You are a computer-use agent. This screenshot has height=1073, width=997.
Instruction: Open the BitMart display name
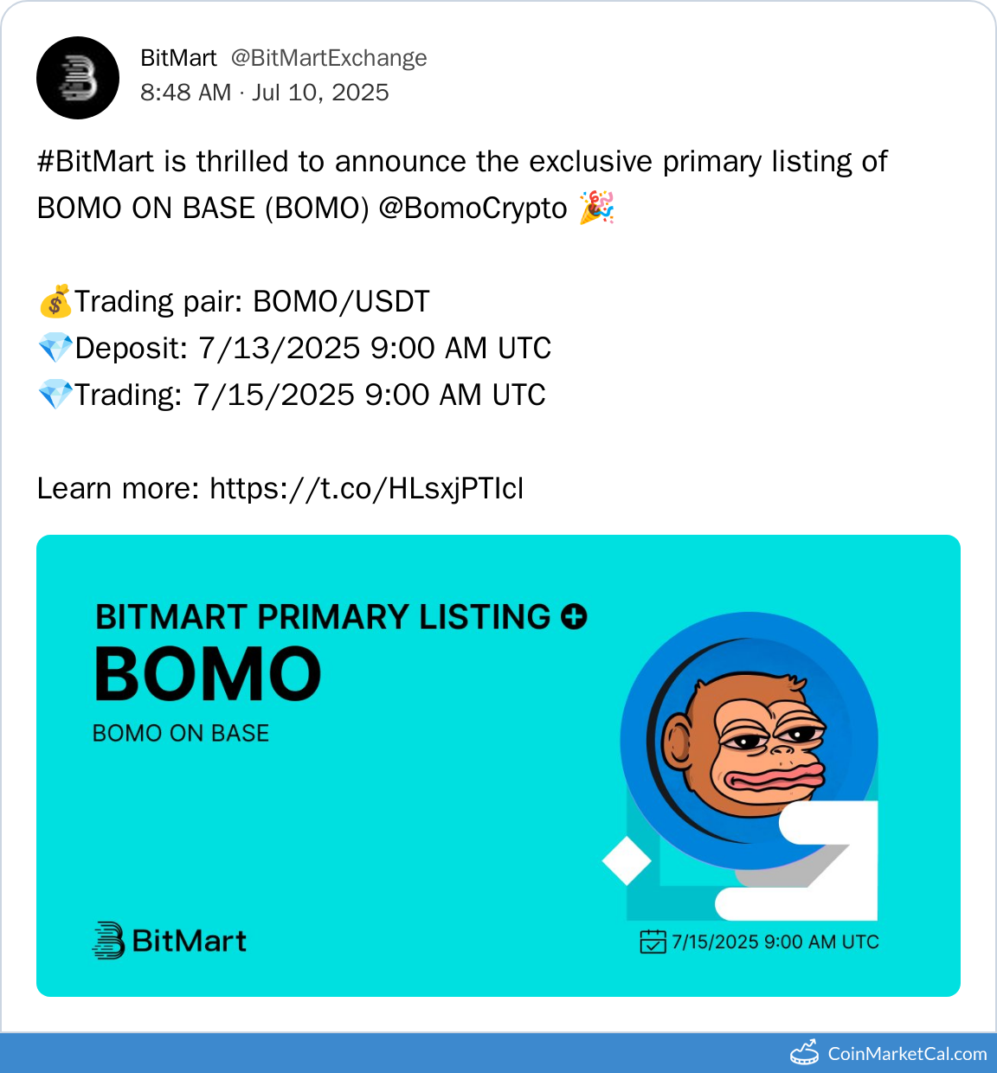(x=178, y=58)
